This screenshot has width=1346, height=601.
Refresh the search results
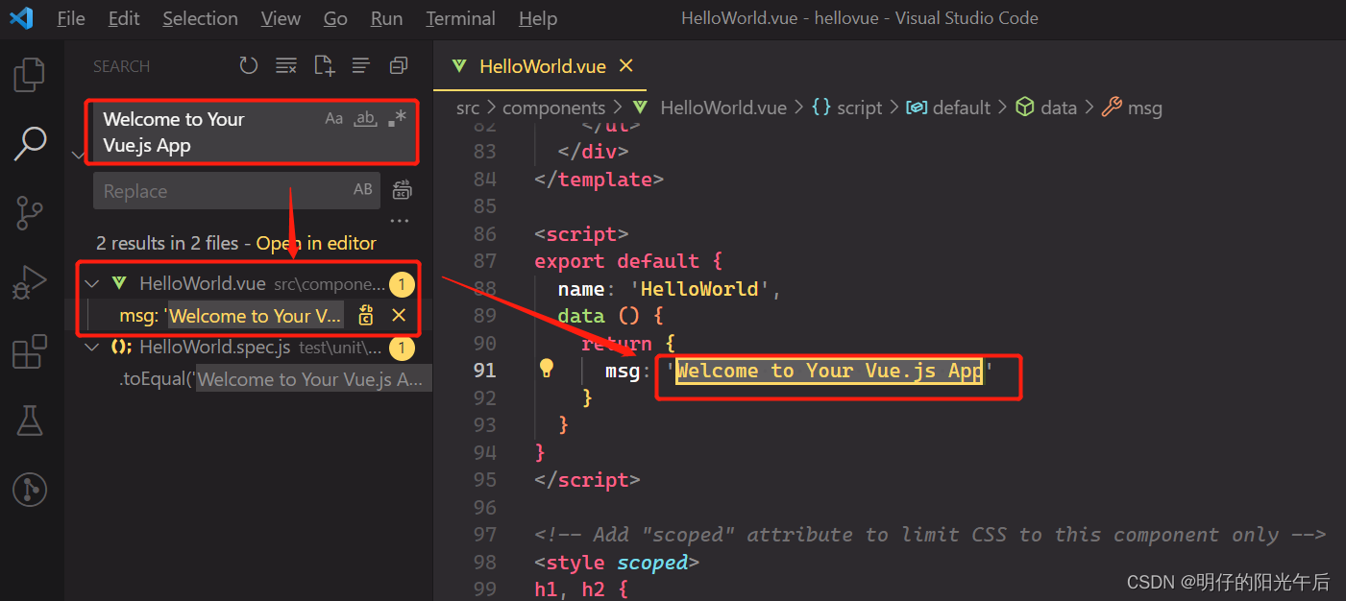click(x=248, y=65)
